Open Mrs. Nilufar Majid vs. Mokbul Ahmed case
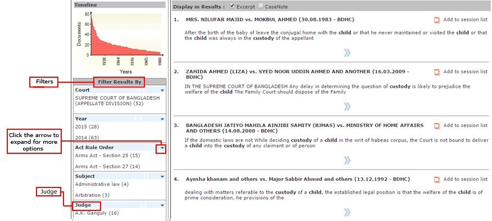Screen dimensions: 492x221 (x=270, y=20)
